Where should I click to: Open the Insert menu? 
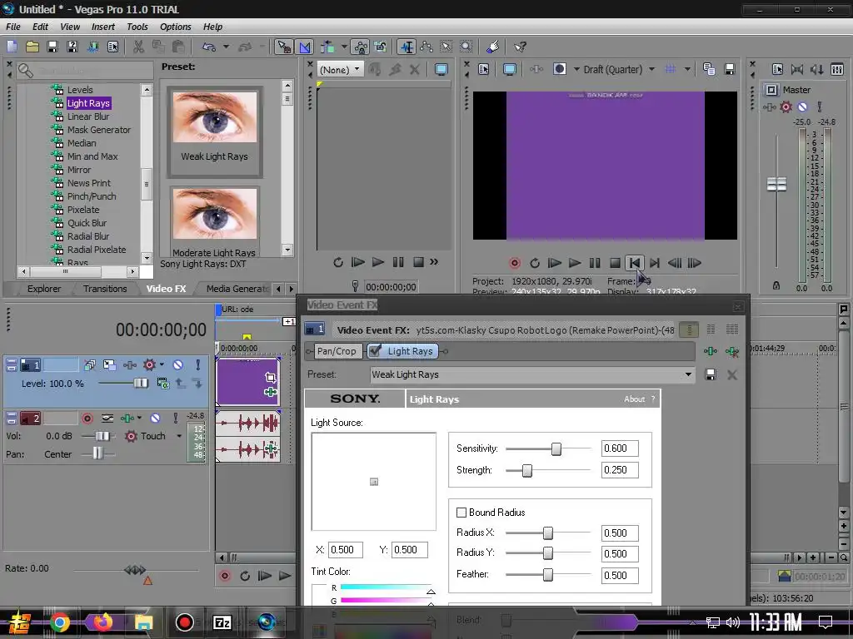(x=102, y=27)
